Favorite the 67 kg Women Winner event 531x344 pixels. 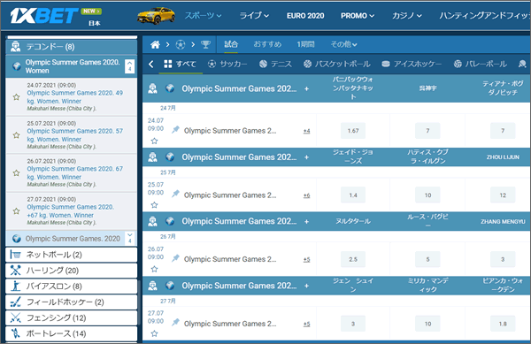coord(16,172)
